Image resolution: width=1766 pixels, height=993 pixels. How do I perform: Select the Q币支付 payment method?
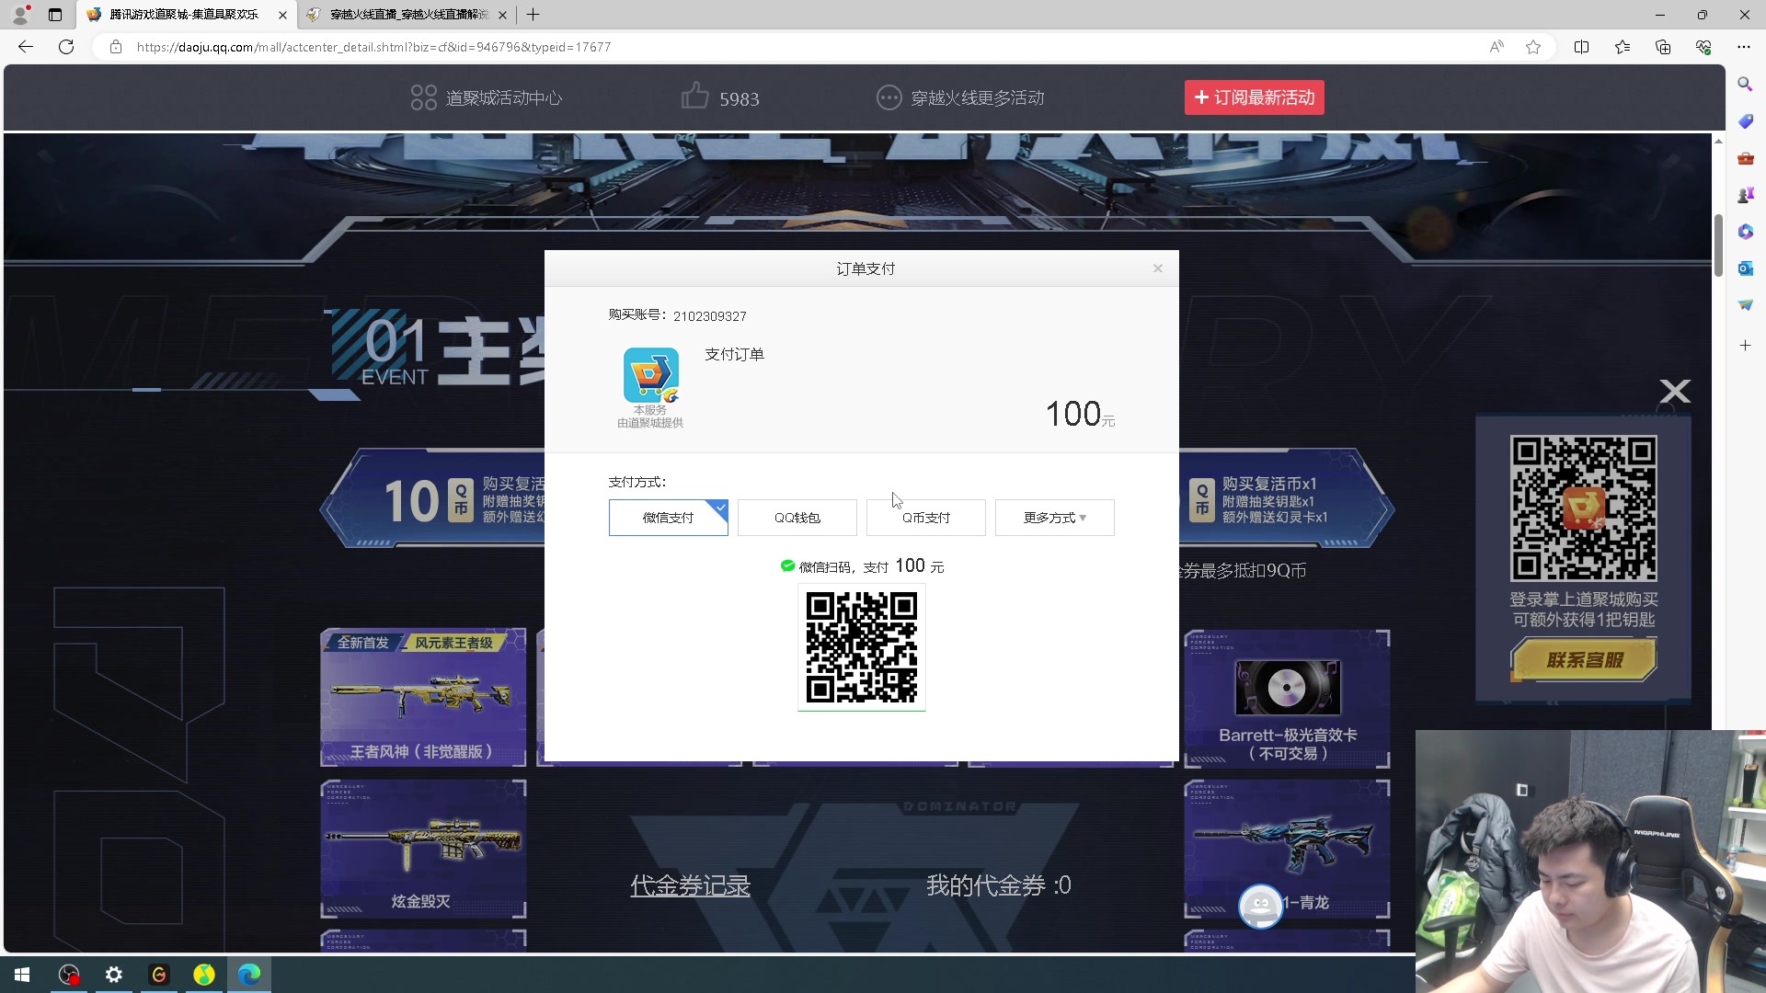[925, 517]
